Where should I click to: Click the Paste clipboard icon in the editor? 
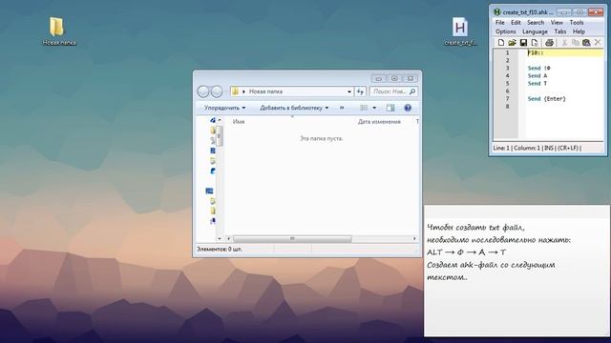586,42
